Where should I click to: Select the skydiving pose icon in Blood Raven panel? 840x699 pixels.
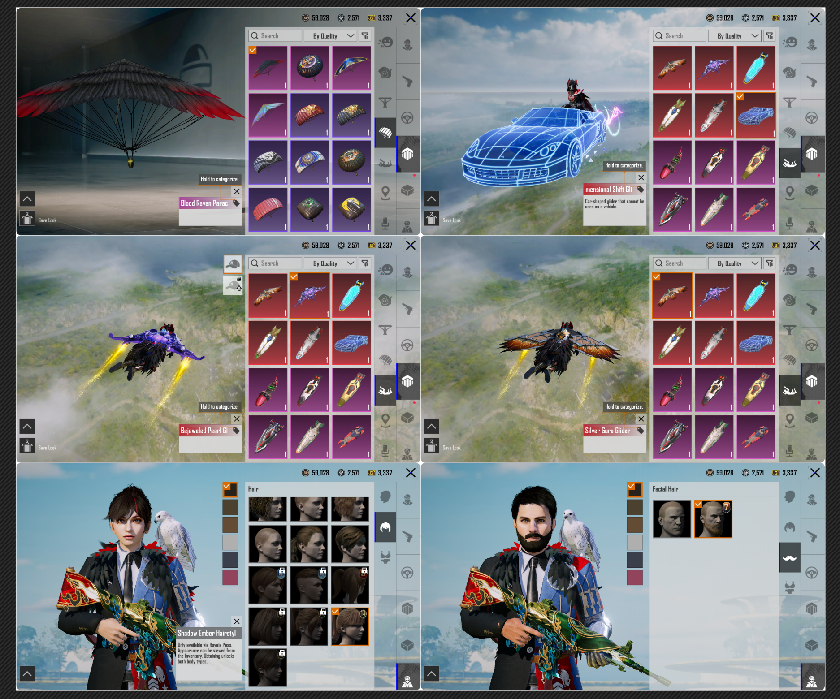click(x=385, y=163)
